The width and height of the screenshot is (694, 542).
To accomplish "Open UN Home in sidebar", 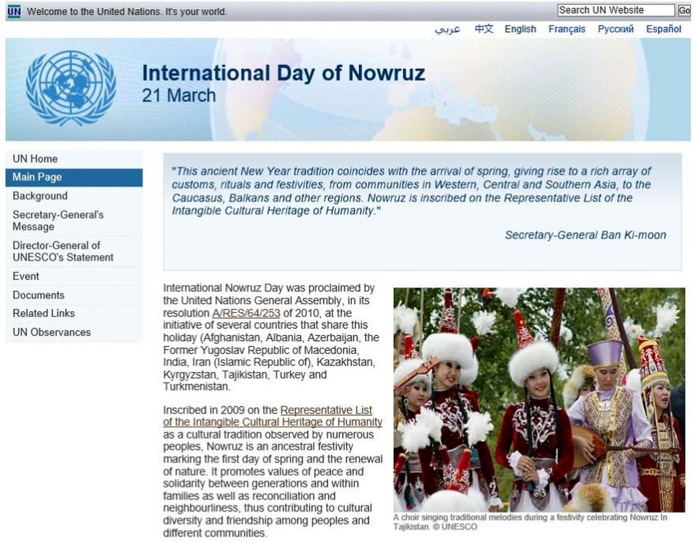I will pyautogui.click(x=35, y=158).
